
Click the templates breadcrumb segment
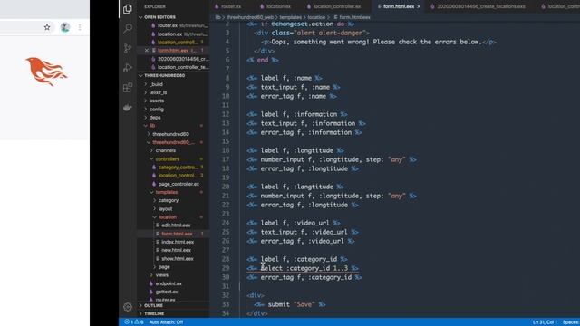click(290, 17)
